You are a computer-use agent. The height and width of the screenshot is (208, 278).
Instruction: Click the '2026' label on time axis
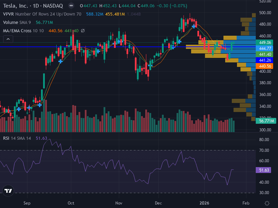click(x=204, y=203)
